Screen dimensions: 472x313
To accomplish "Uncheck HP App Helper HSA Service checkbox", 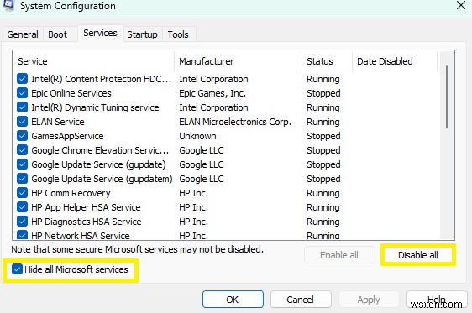I will (23, 207).
